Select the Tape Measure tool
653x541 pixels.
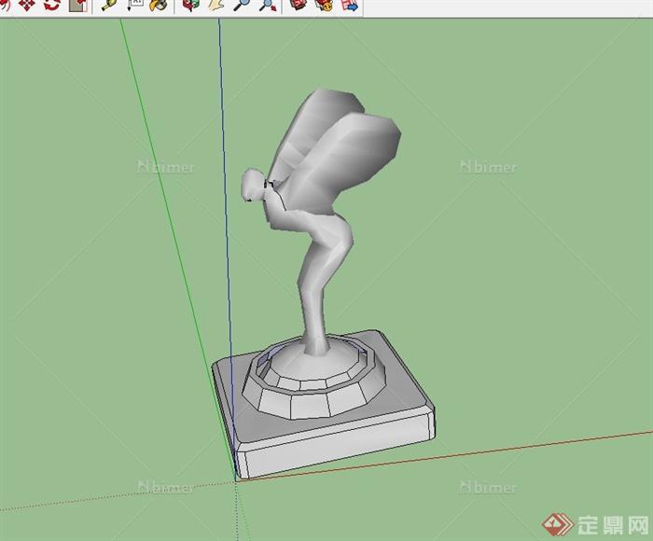click(x=109, y=5)
